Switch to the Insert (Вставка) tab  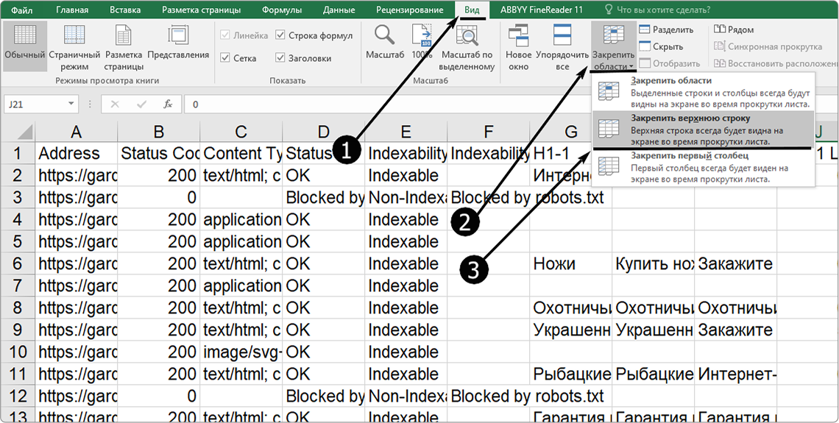[x=125, y=10]
